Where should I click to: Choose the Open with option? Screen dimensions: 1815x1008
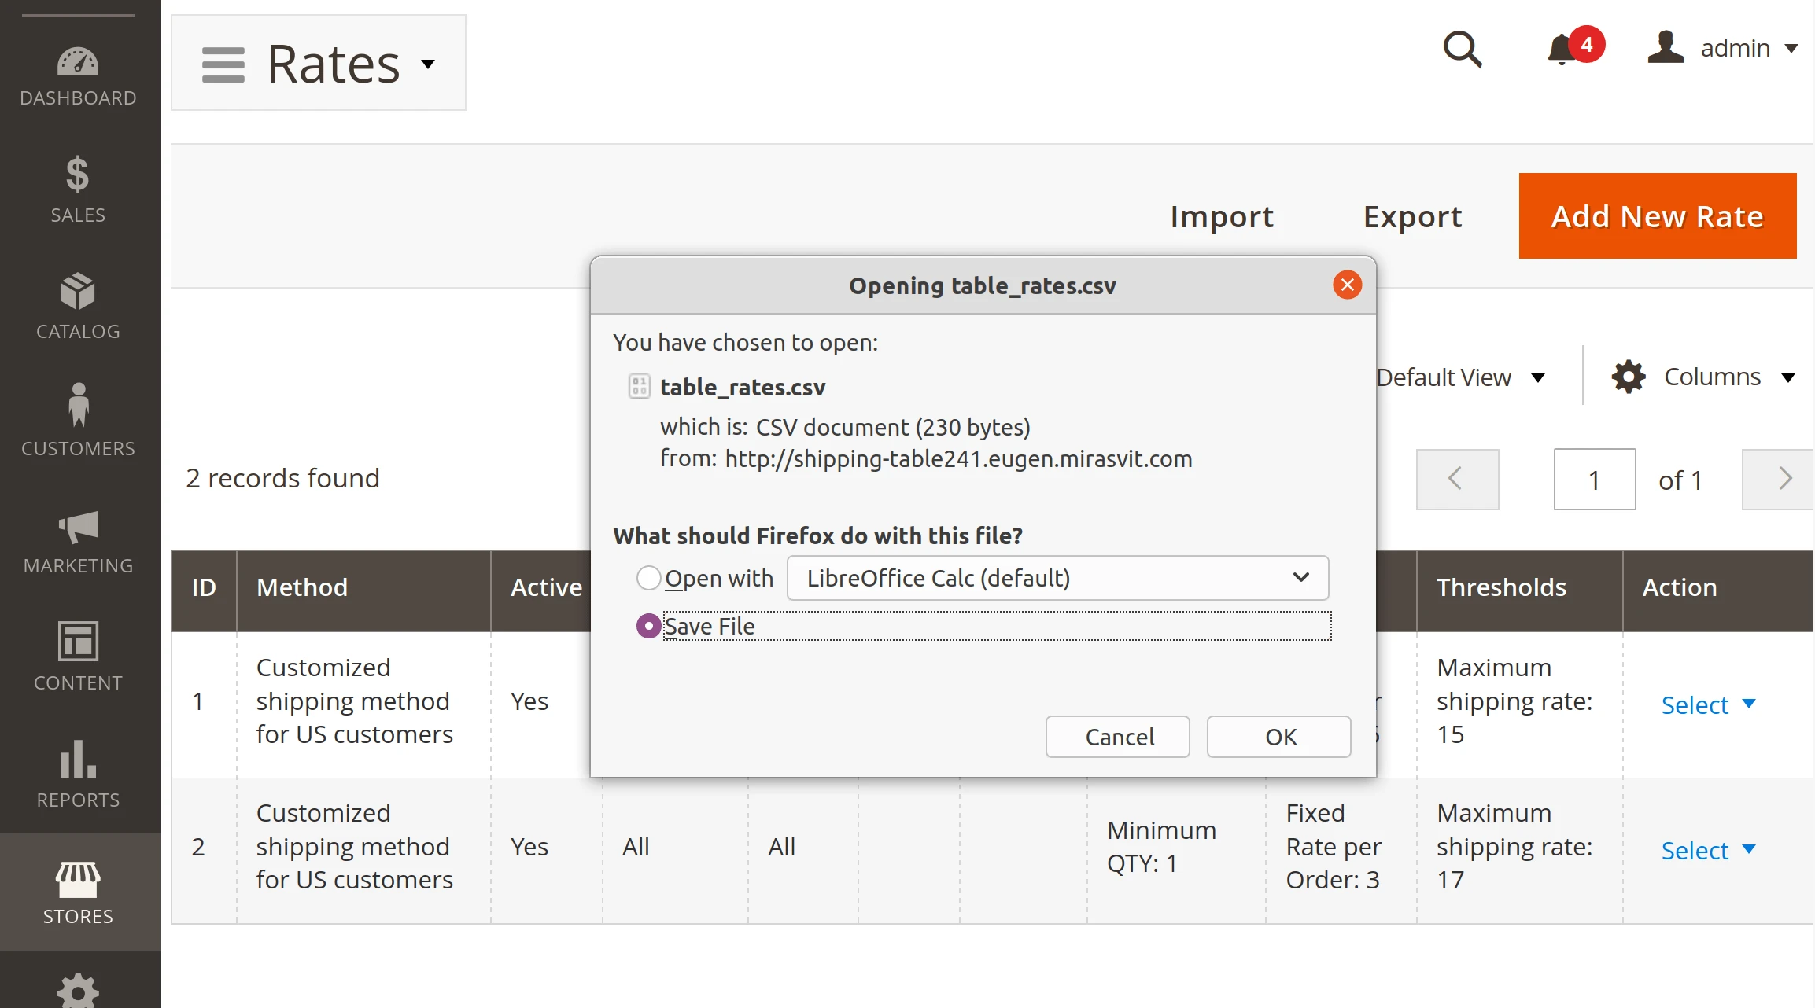tap(647, 577)
